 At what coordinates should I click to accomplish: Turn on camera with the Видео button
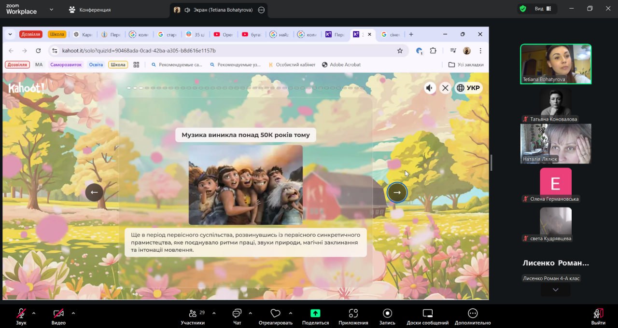tap(58, 314)
